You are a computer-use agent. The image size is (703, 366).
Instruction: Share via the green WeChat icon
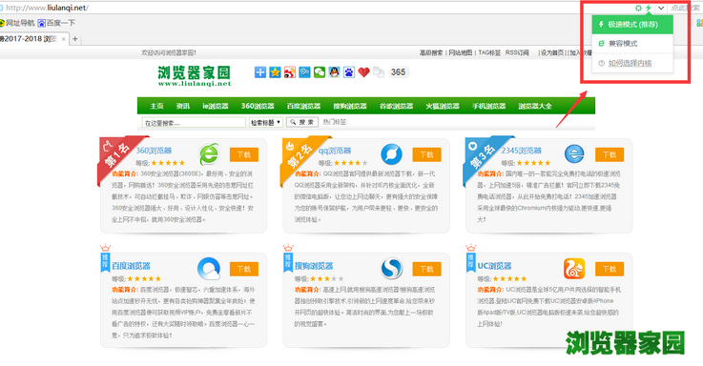pyautogui.click(x=320, y=72)
